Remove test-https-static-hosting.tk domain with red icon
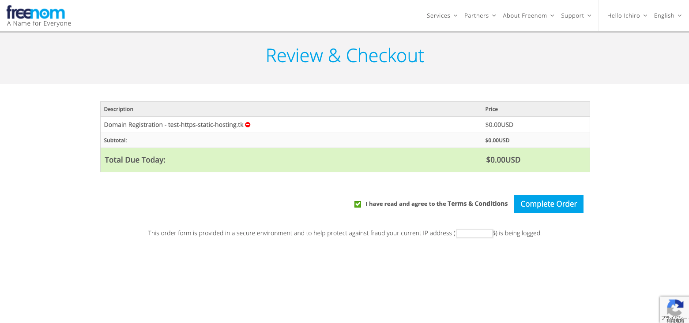The image size is (689, 323). click(248, 125)
